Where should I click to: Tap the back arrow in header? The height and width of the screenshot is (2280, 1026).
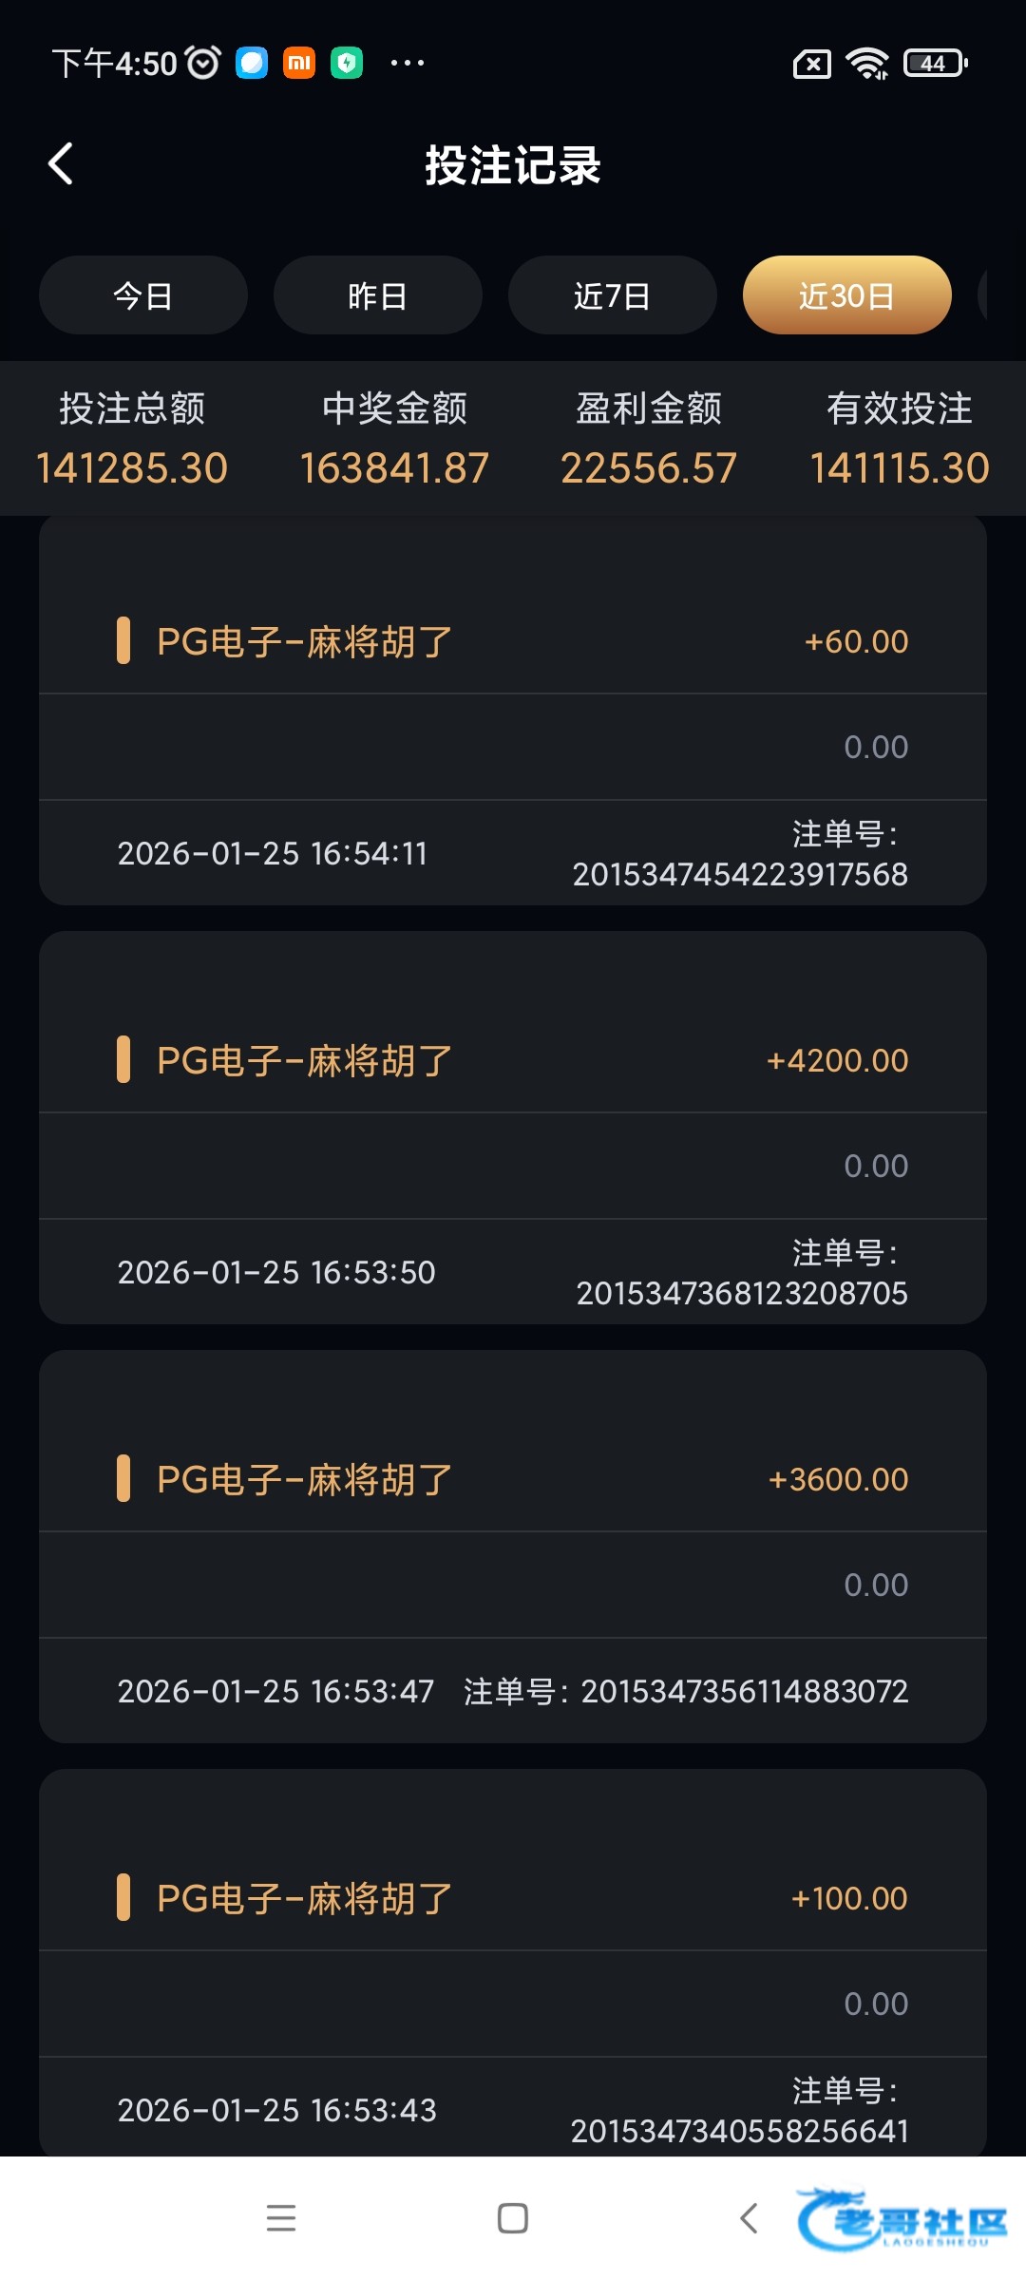click(x=61, y=164)
